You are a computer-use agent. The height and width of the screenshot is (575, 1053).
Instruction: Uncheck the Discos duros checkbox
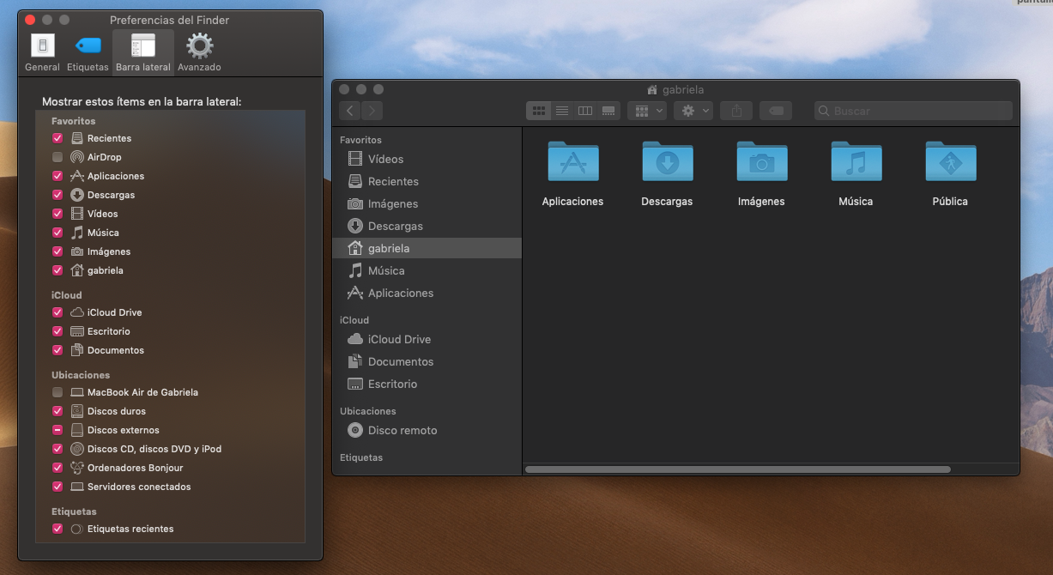pos(57,411)
